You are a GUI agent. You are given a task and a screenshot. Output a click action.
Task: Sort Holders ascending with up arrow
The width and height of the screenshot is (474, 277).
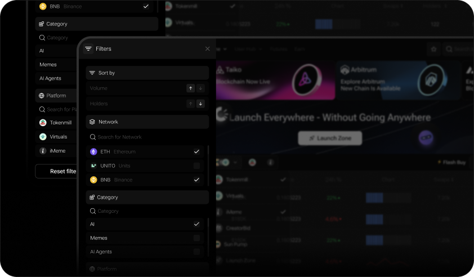pyautogui.click(x=191, y=104)
